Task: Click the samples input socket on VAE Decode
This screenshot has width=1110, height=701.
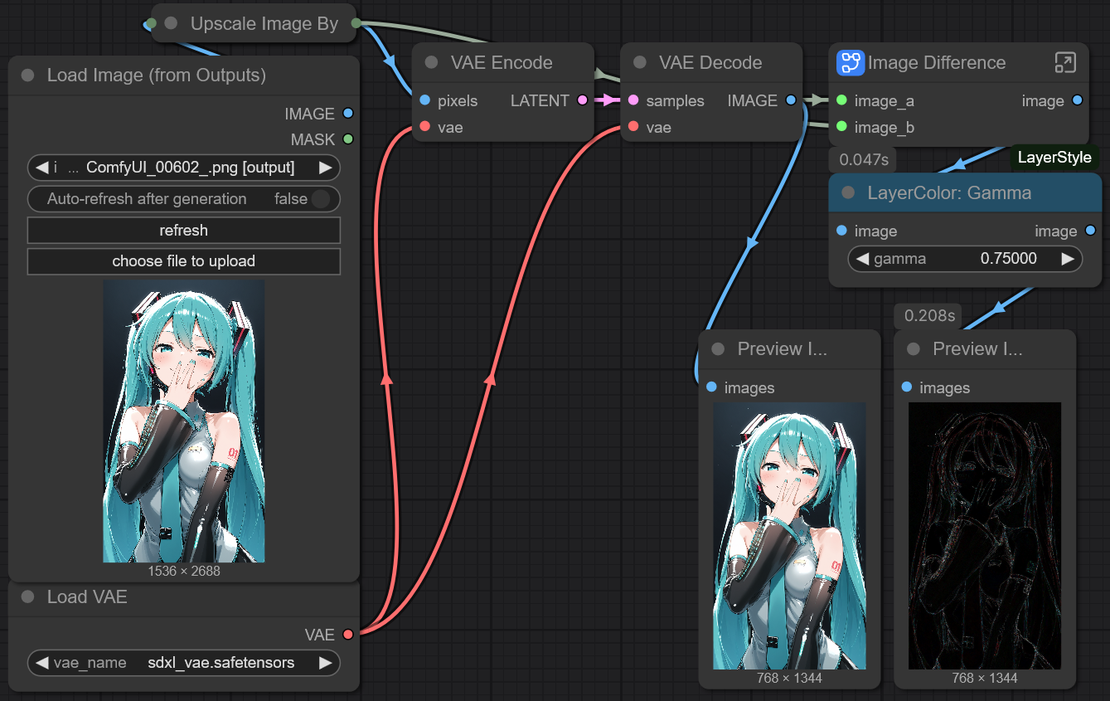Action: point(633,100)
